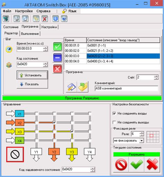Click the Время column header
This screenshot has height=177, width=164.
click(75, 40)
